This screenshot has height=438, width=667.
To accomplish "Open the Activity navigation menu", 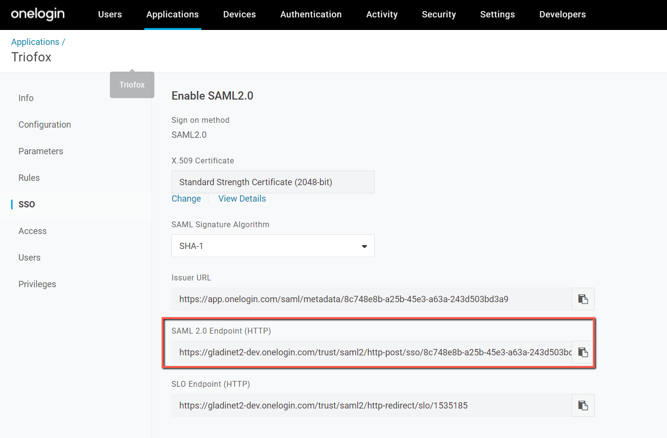I will [382, 15].
